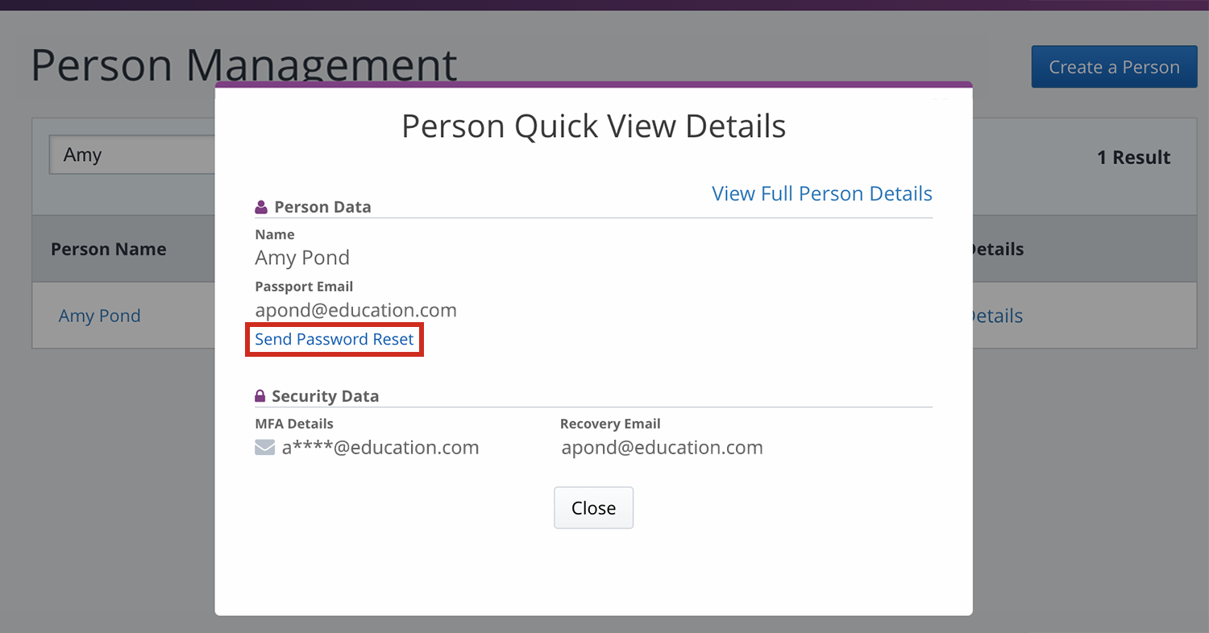Image resolution: width=1209 pixels, height=633 pixels.
Task: Click the masked MFA email address
Action: (380, 448)
